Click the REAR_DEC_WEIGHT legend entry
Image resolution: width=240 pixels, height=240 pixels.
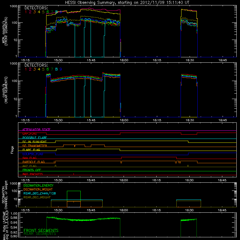pos(37,197)
